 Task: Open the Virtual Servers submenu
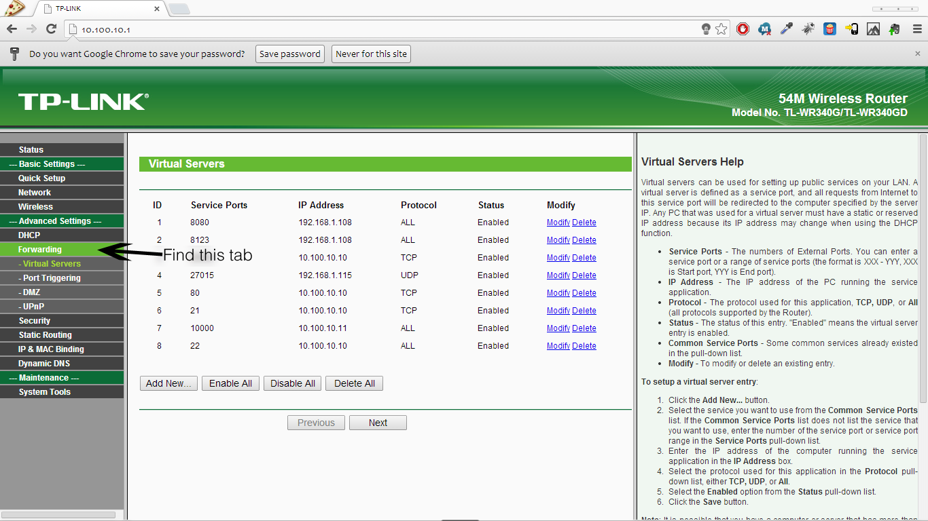pyautogui.click(x=62, y=264)
